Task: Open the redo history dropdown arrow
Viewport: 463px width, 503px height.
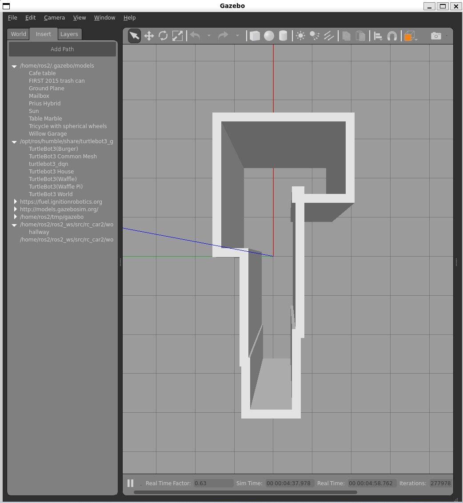Action: (x=237, y=36)
